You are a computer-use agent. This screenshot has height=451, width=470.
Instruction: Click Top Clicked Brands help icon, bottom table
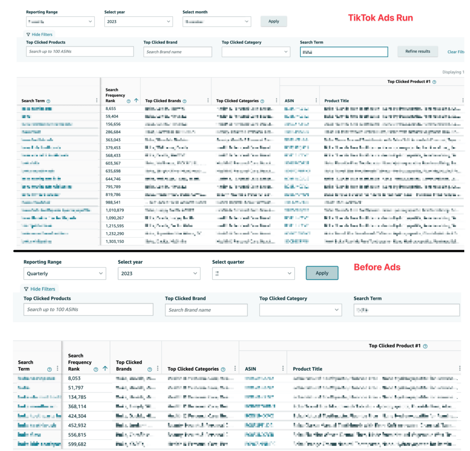[150, 370]
